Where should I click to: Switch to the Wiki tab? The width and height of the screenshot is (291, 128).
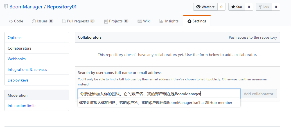(x=144, y=21)
